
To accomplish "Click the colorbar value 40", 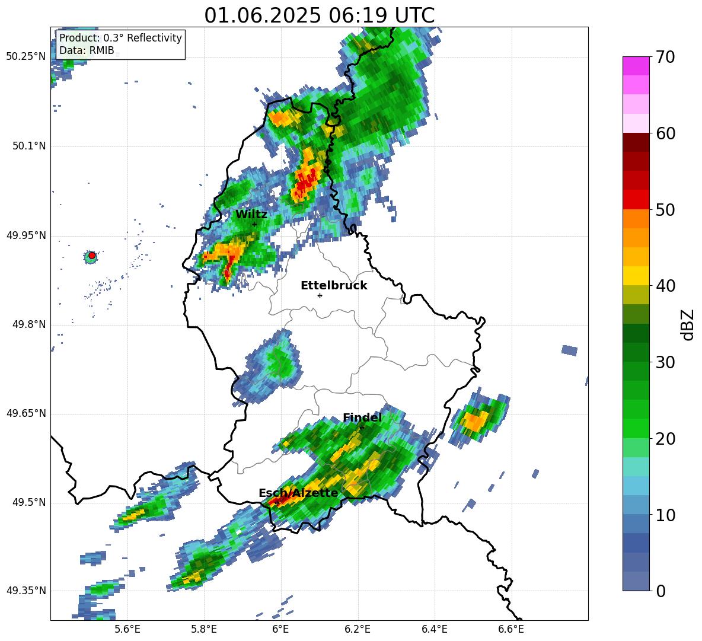I will click(x=665, y=286).
